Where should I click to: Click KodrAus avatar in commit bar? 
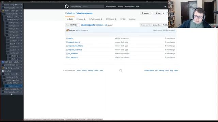coord(67,30)
